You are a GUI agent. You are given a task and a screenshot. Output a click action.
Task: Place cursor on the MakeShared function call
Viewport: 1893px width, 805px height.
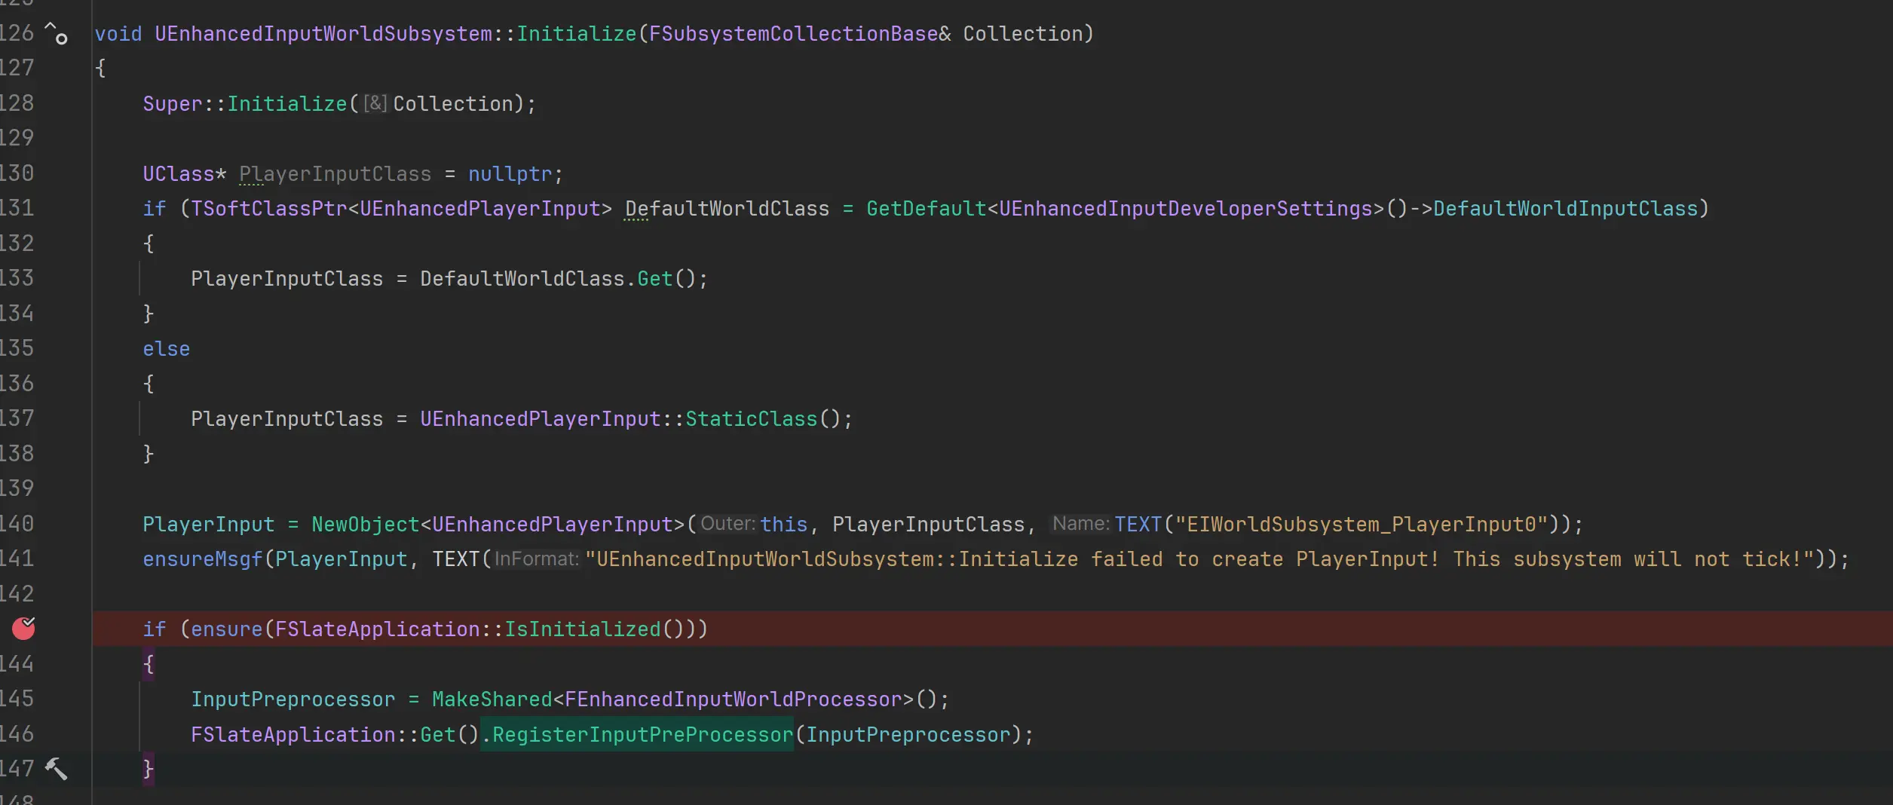(x=492, y=699)
